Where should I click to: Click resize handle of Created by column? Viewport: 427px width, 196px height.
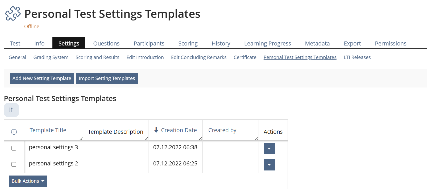pos(256,139)
